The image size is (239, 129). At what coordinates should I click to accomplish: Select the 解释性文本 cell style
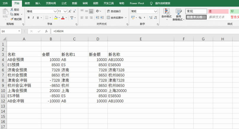218,17
